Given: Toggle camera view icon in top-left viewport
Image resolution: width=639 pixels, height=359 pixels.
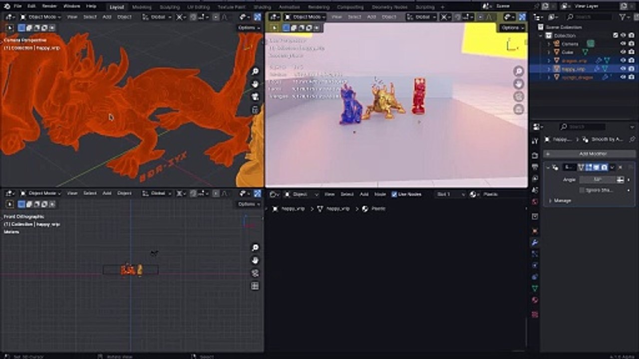Looking at the screenshot, I should 255,97.
